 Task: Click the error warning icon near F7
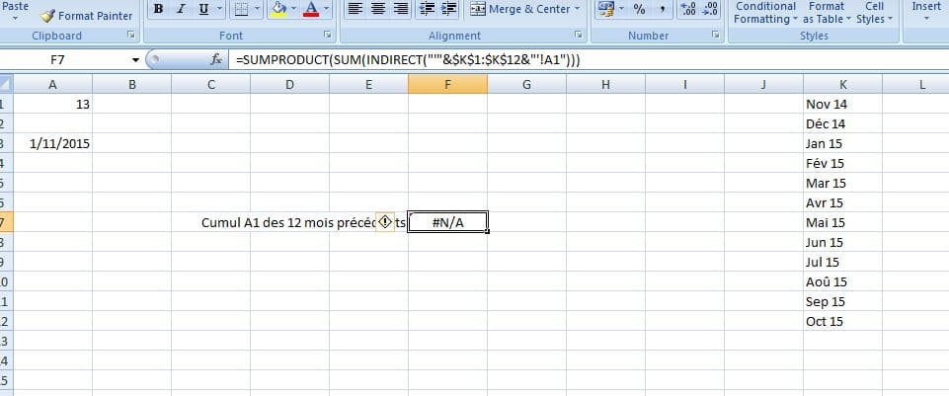click(x=385, y=222)
